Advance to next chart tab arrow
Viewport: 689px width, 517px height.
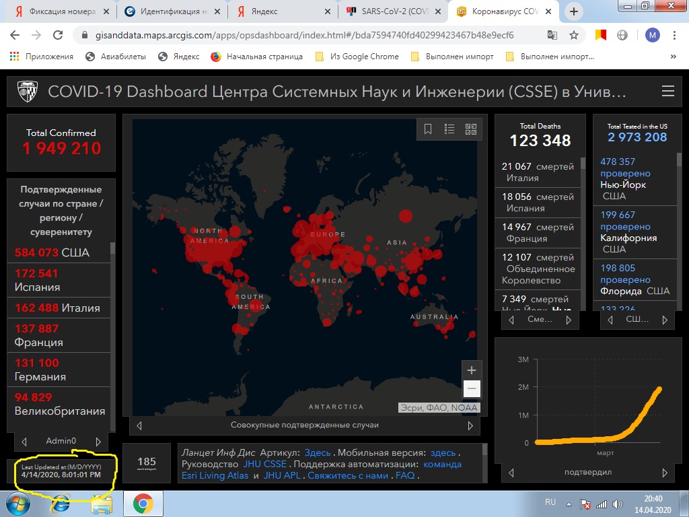click(x=664, y=473)
